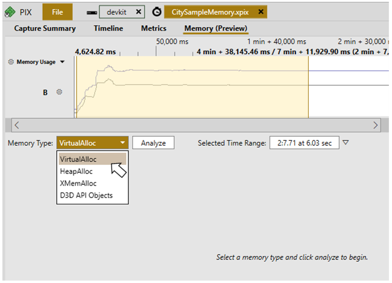
Task: Click the right arrow of the horizontal scrollbar
Action: click(x=375, y=125)
